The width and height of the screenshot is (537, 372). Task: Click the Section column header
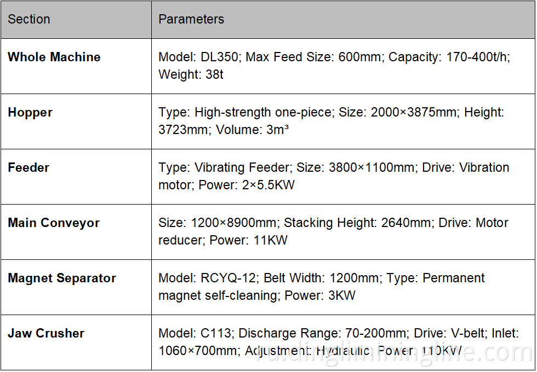pos(29,19)
